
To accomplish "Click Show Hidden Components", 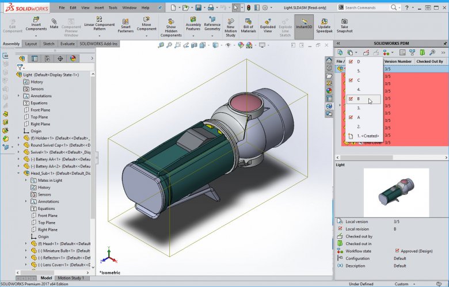I will (x=171, y=28).
